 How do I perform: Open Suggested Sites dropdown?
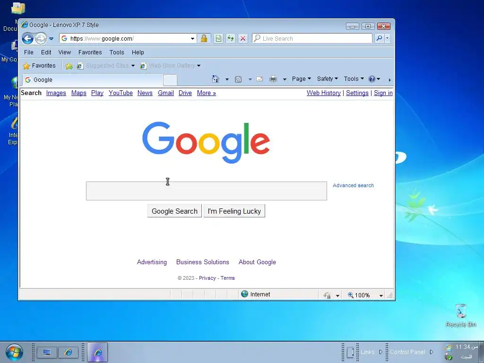[106, 65]
